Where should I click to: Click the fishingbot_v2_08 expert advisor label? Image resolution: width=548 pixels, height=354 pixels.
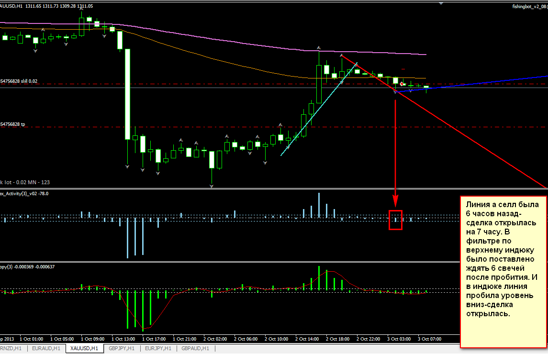[x=529, y=7]
